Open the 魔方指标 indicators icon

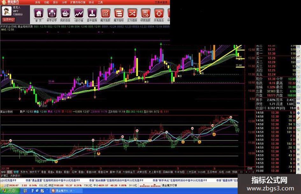tap(119, 13)
